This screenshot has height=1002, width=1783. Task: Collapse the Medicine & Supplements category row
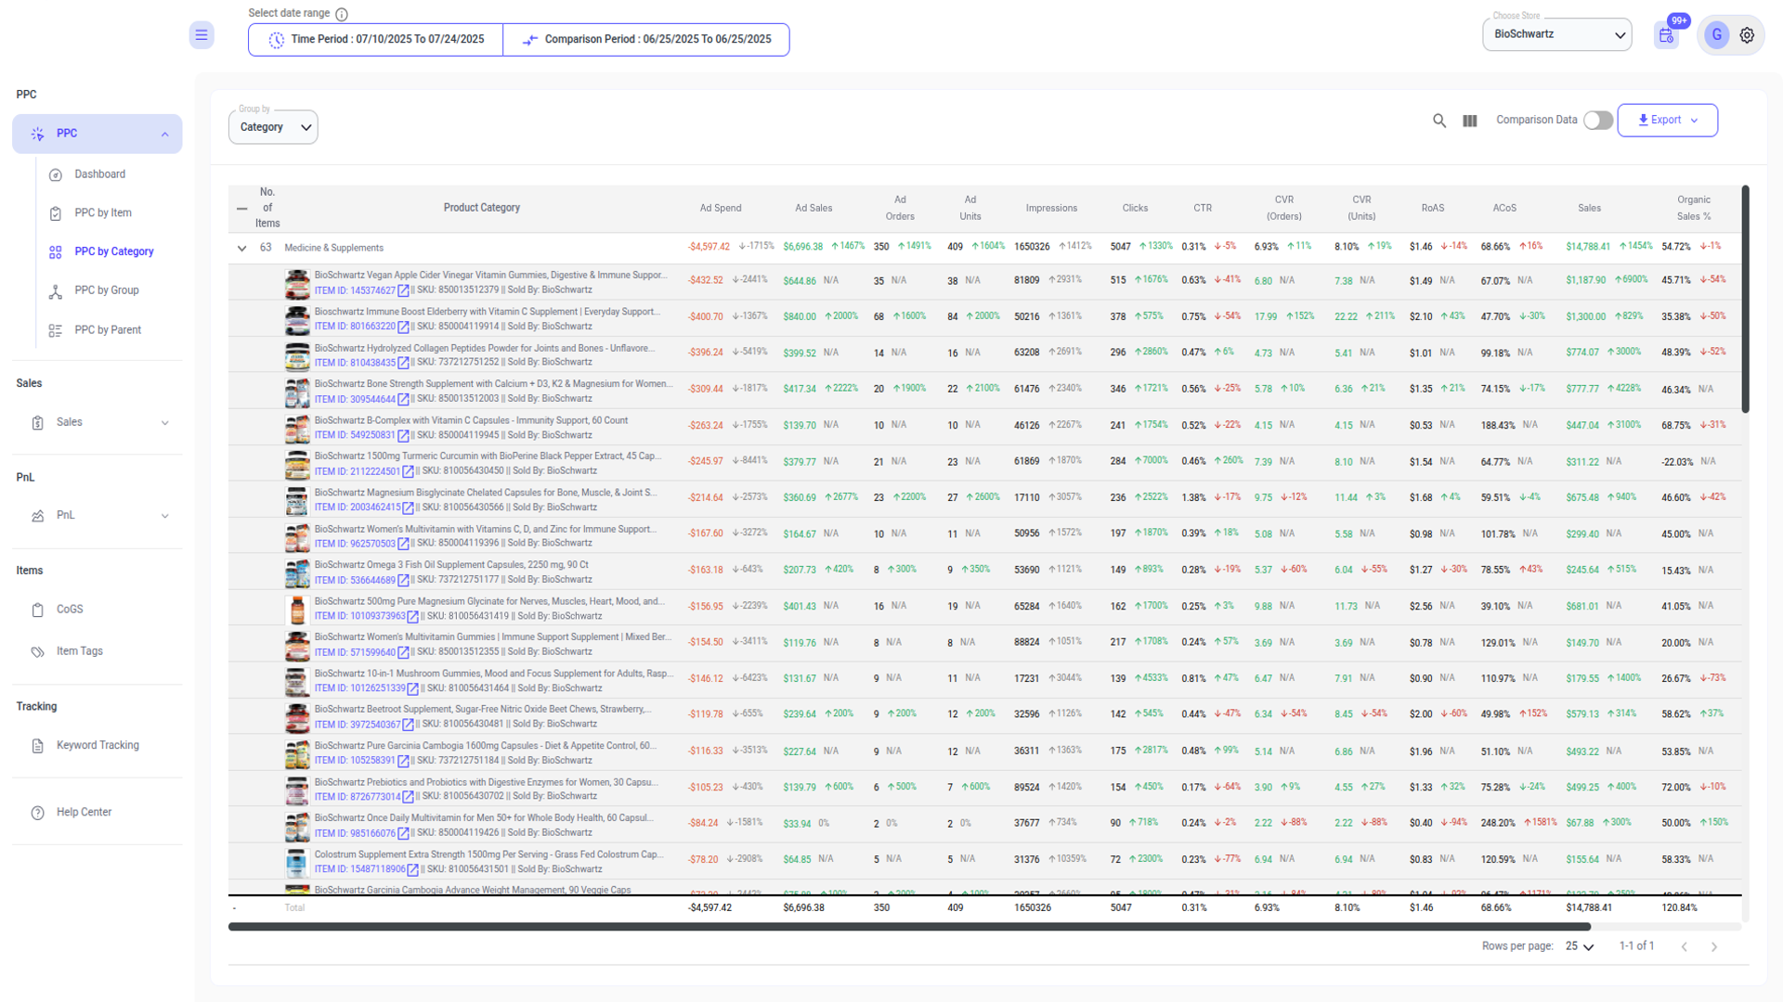(242, 249)
